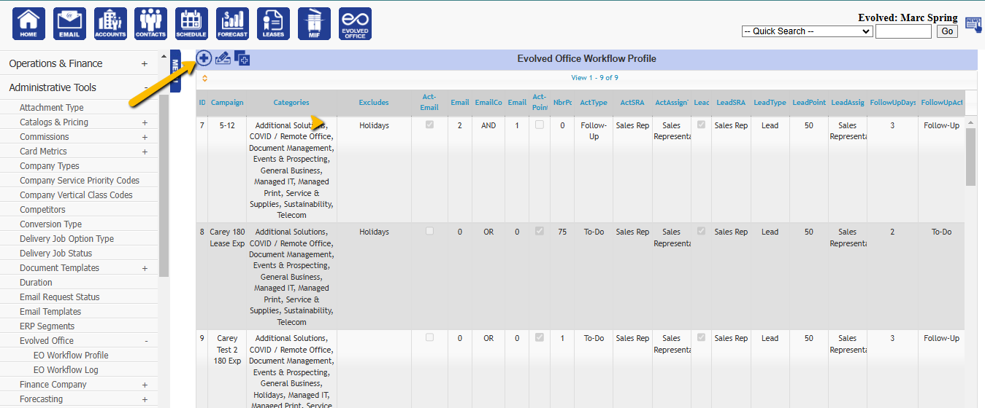The image size is (985, 408).
Task: Toggle Lead checkbox in Carey 180 Lease row
Action: point(701,232)
